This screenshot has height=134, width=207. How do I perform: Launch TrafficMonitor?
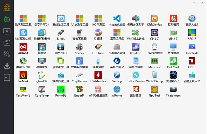tap(136, 77)
